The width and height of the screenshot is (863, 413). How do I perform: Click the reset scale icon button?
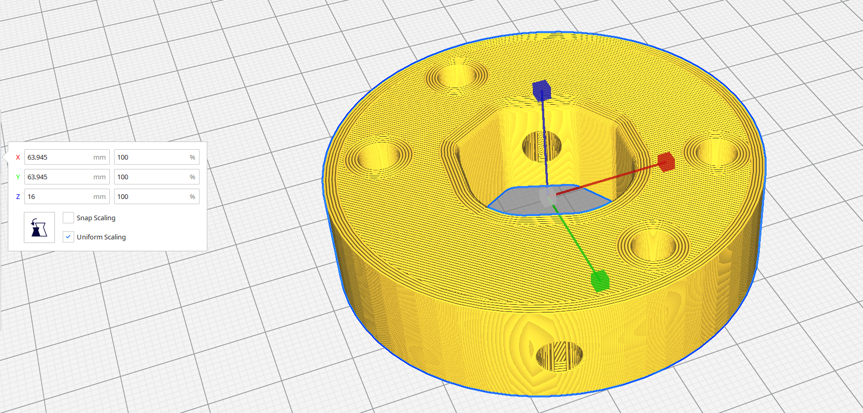39,227
